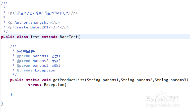The width and height of the screenshot is (190, 112).
Task: Click on the BaseTest superclass name
Action: pos(69,37)
